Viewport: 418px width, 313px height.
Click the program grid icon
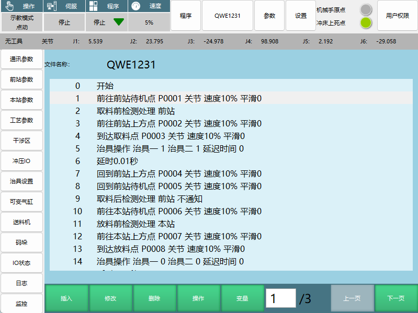93,6
